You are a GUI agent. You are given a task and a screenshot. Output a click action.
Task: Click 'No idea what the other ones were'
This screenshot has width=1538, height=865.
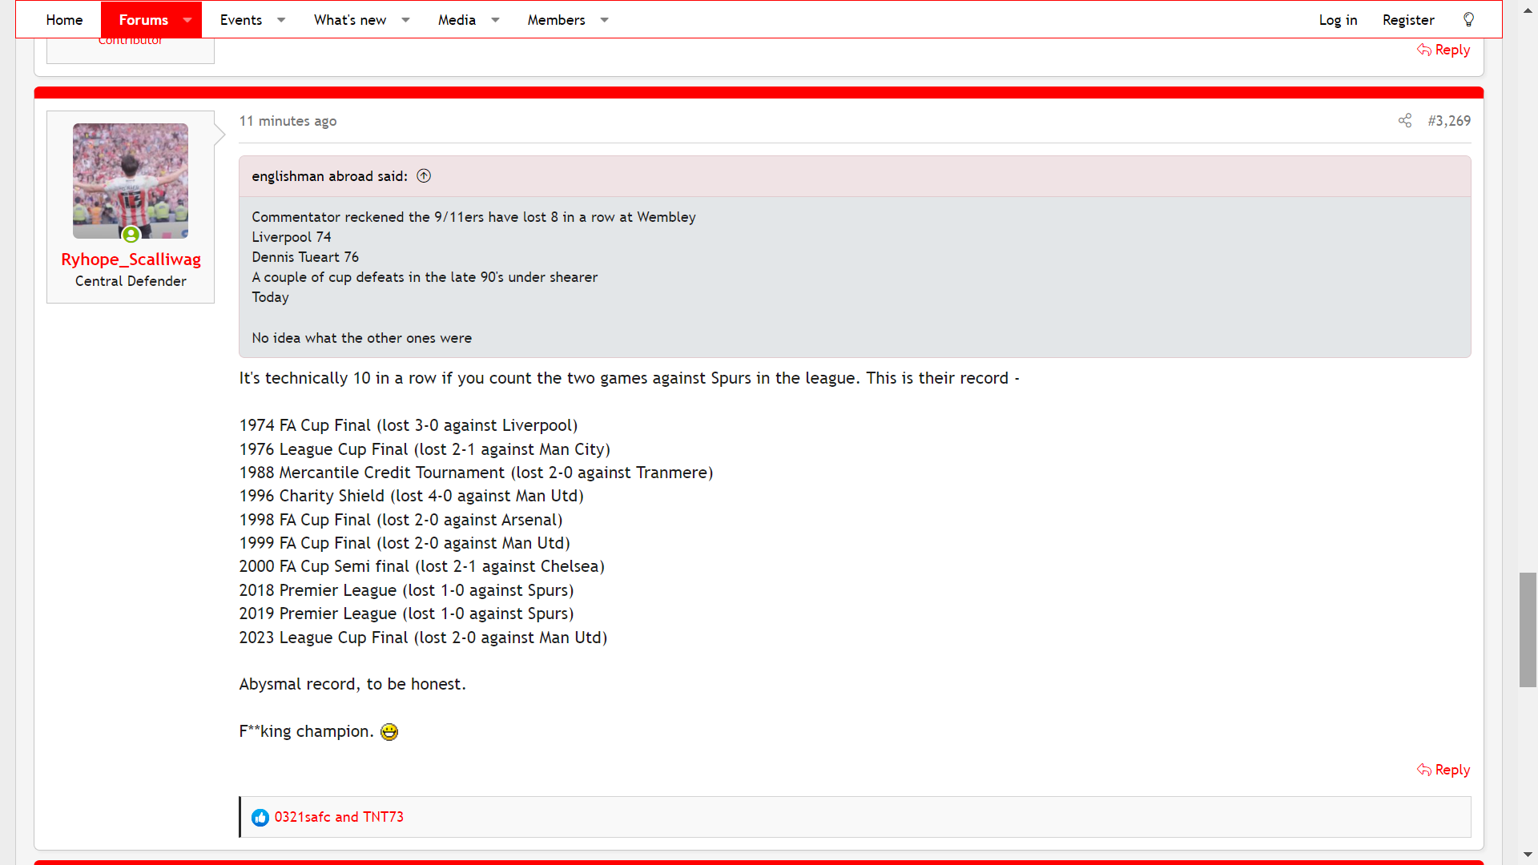(x=361, y=338)
